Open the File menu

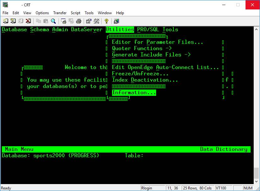pos(5,13)
